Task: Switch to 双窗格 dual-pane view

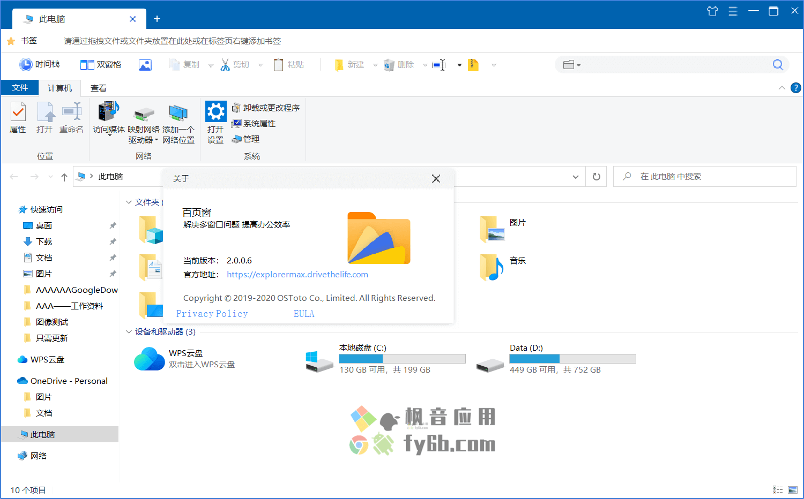Action: click(101, 64)
